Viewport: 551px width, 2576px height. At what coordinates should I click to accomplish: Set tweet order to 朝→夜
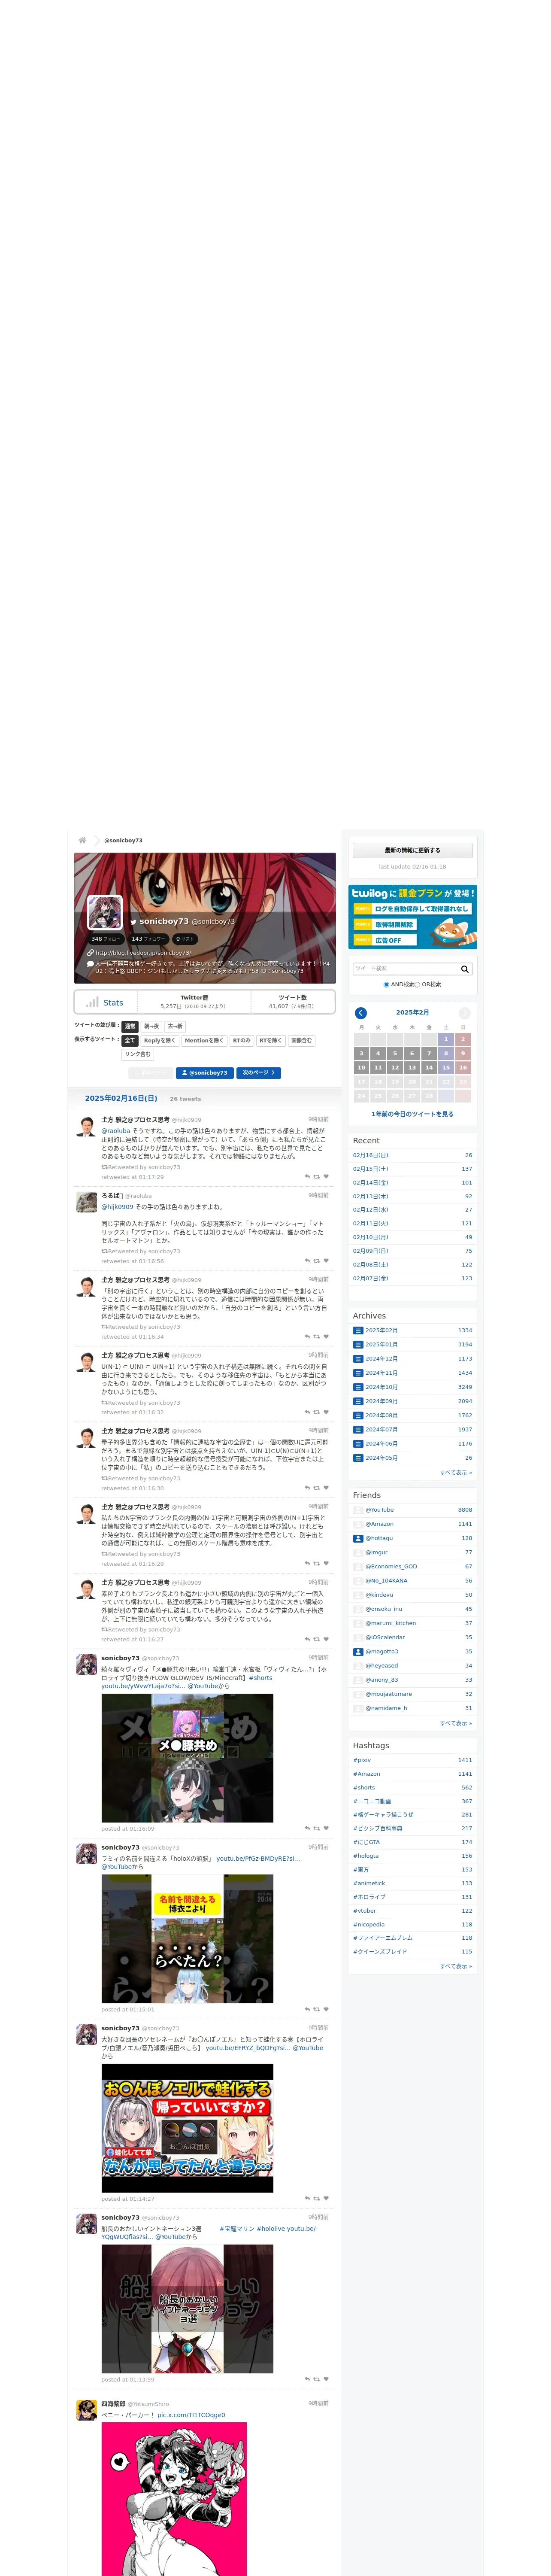click(x=151, y=1026)
